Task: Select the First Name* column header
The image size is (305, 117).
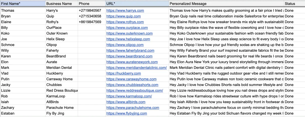Action: click(23, 4)
